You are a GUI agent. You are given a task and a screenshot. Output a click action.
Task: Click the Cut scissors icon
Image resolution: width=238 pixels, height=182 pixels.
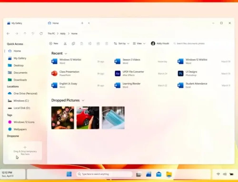65,44
